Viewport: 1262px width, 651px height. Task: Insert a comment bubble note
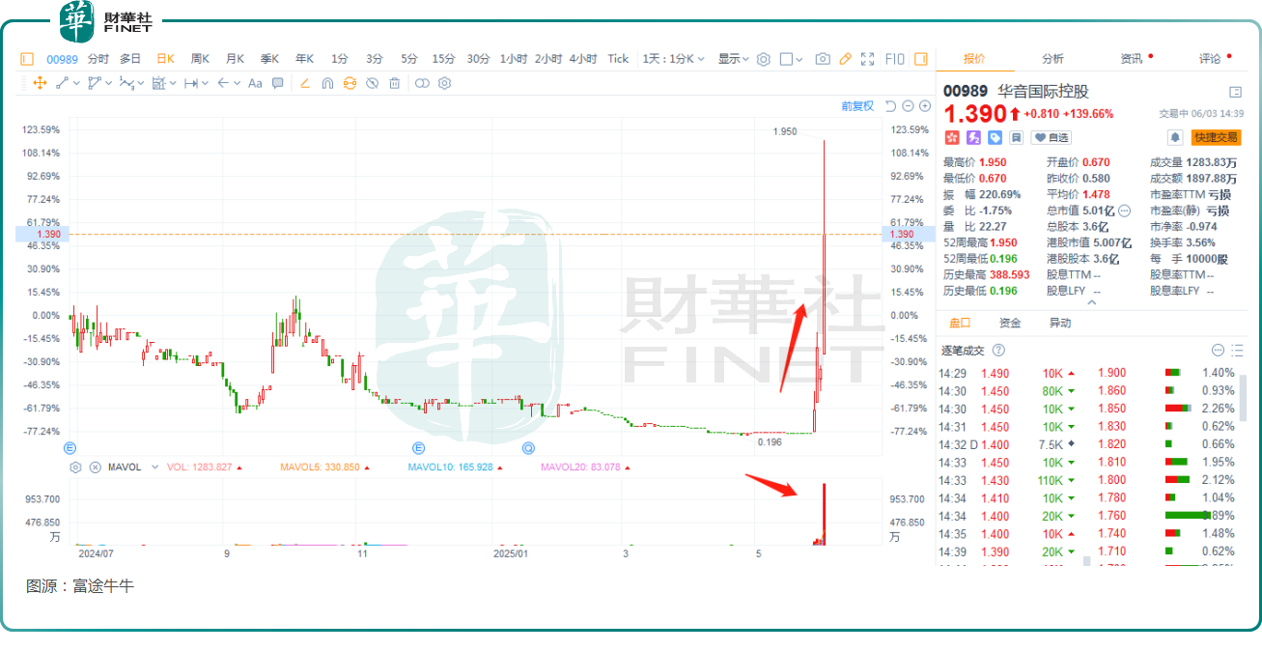click(278, 83)
